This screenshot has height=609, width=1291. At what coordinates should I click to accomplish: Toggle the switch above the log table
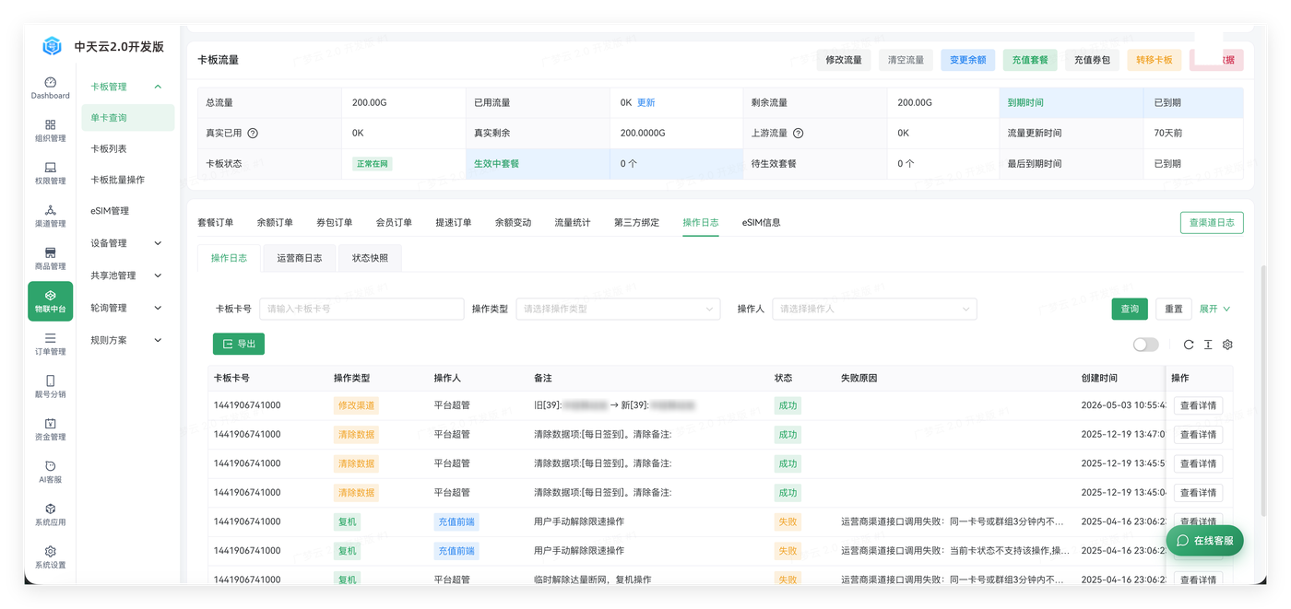click(x=1145, y=345)
